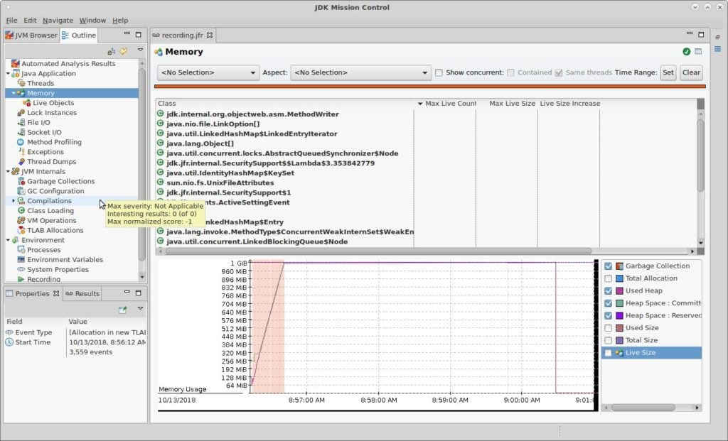728x441 pixels.
Task: Open the Aspect dropdown
Action: [x=360, y=73]
